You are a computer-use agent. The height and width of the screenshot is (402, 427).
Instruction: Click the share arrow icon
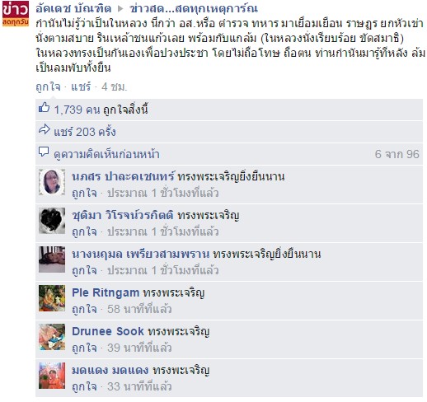click(x=45, y=129)
